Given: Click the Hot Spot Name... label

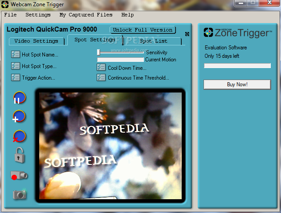Looking at the screenshot, I should (x=40, y=55).
